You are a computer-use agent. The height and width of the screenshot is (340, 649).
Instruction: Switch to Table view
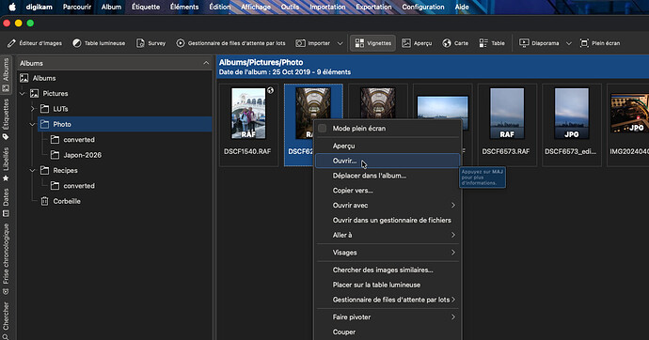point(492,43)
